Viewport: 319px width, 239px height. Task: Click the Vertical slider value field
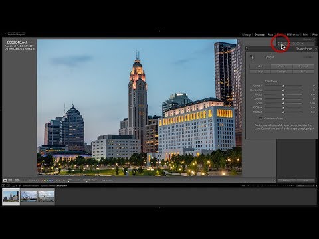pos(314,86)
